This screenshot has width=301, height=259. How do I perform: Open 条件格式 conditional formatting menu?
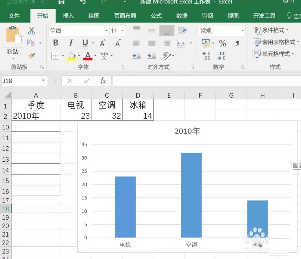271,30
